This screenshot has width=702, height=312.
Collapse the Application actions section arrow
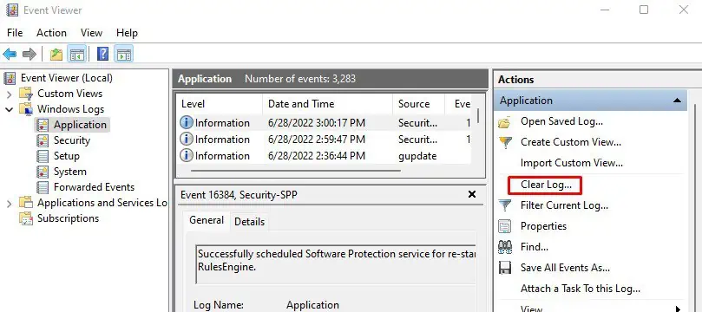tap(677, 101)
